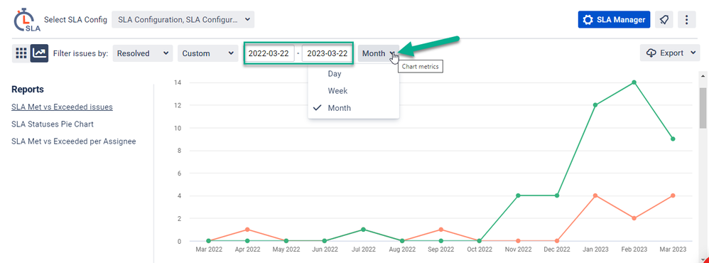The width and height of the screenshot is (709, 263).
Task: Click the green data point for Nov 2022
Action: pyautogui.click(x=518, y=195)
